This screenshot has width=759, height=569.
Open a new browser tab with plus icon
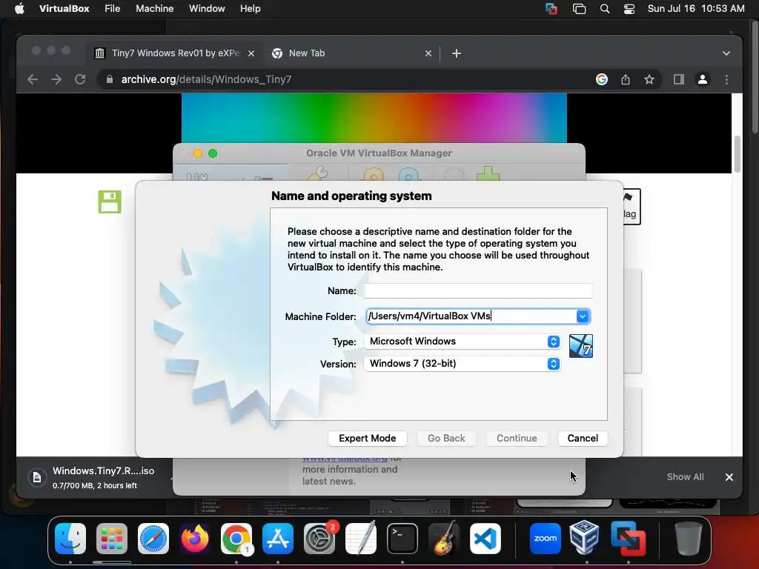coord(457,53)
